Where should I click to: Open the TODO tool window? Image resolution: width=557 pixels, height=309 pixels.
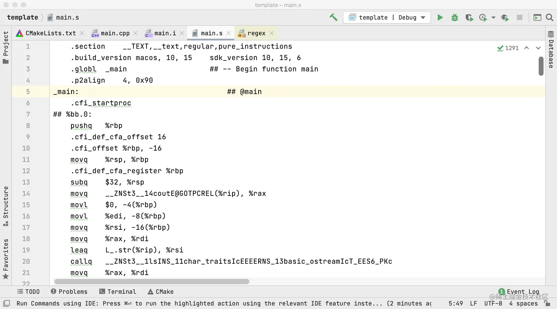(x=28, y=292)
